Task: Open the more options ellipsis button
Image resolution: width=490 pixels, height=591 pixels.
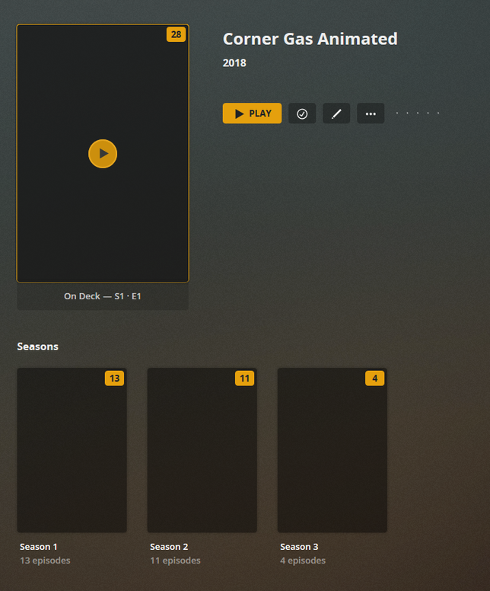Action: tap(371, 113)
